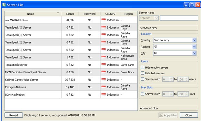Click the 20 / 32 clients cell
The height and width of the screenshot is (121, 201).
tap(70, 20)
